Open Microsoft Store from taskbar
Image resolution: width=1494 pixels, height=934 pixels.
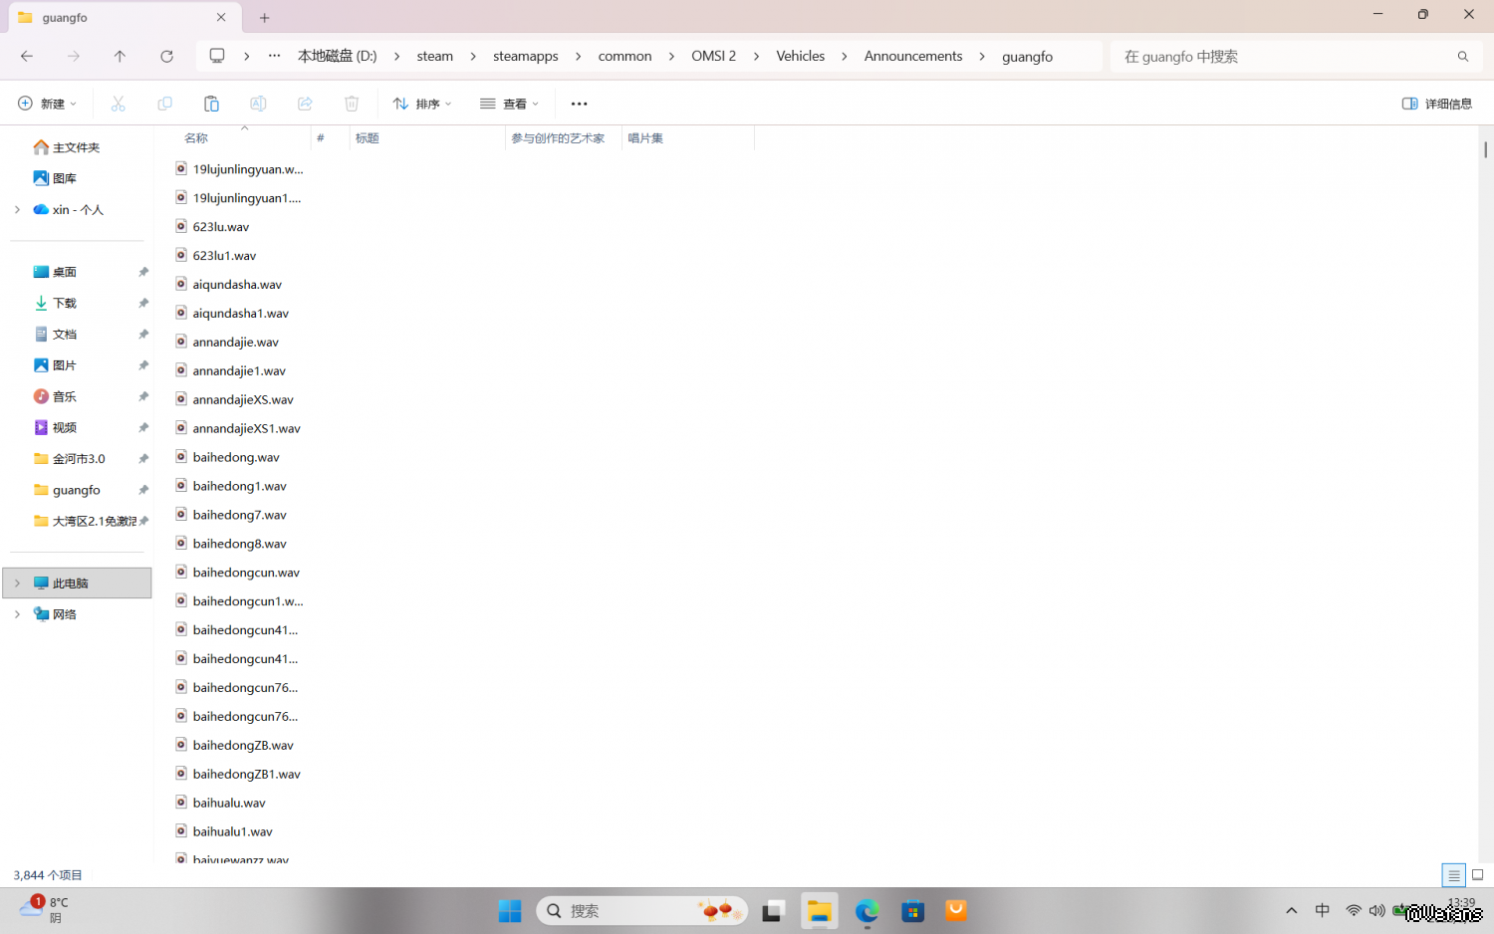pos(912,911)
